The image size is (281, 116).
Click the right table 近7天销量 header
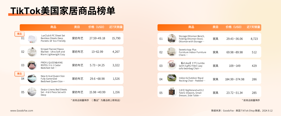pyautogui.click(x=253, y=27)
